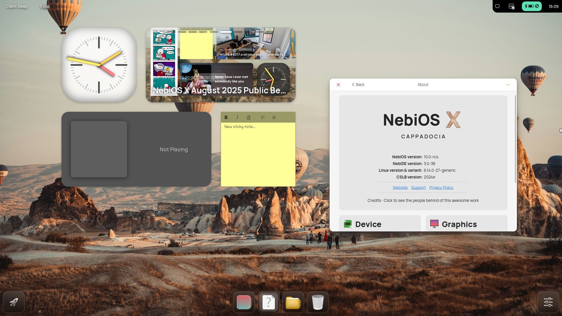Select italic formatting on the sticky note toolbar
The height and width of the screenshot is (316, 562).
237,117
